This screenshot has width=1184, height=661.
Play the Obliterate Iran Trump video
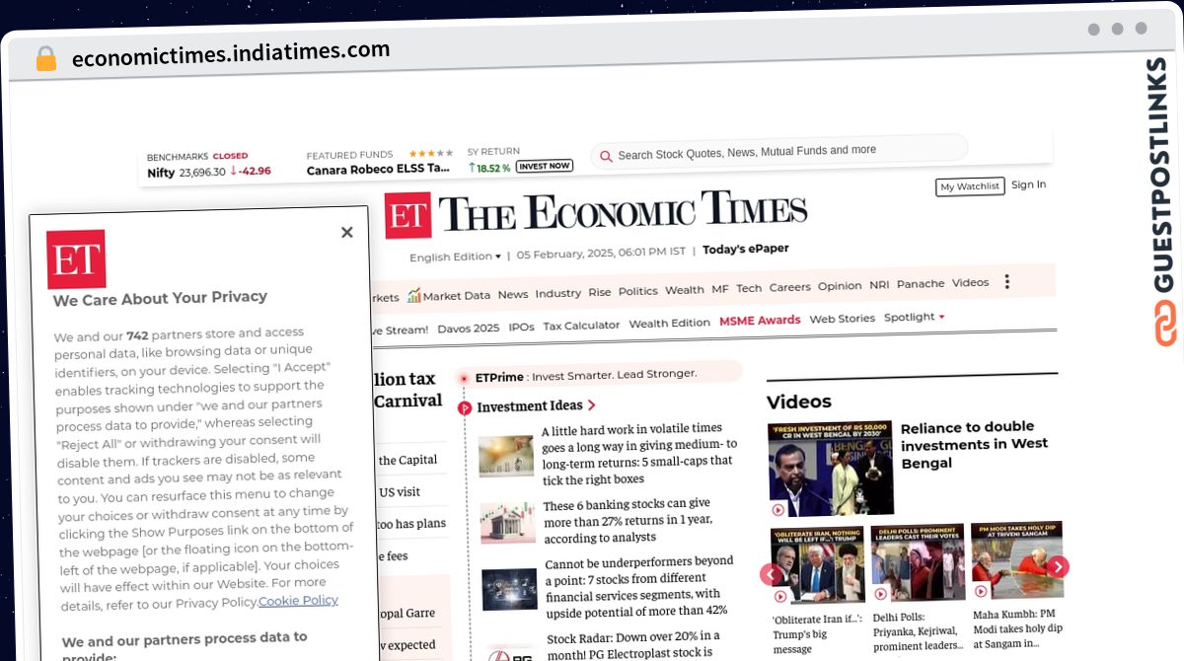pyautogui.click(x=780, y=595)
